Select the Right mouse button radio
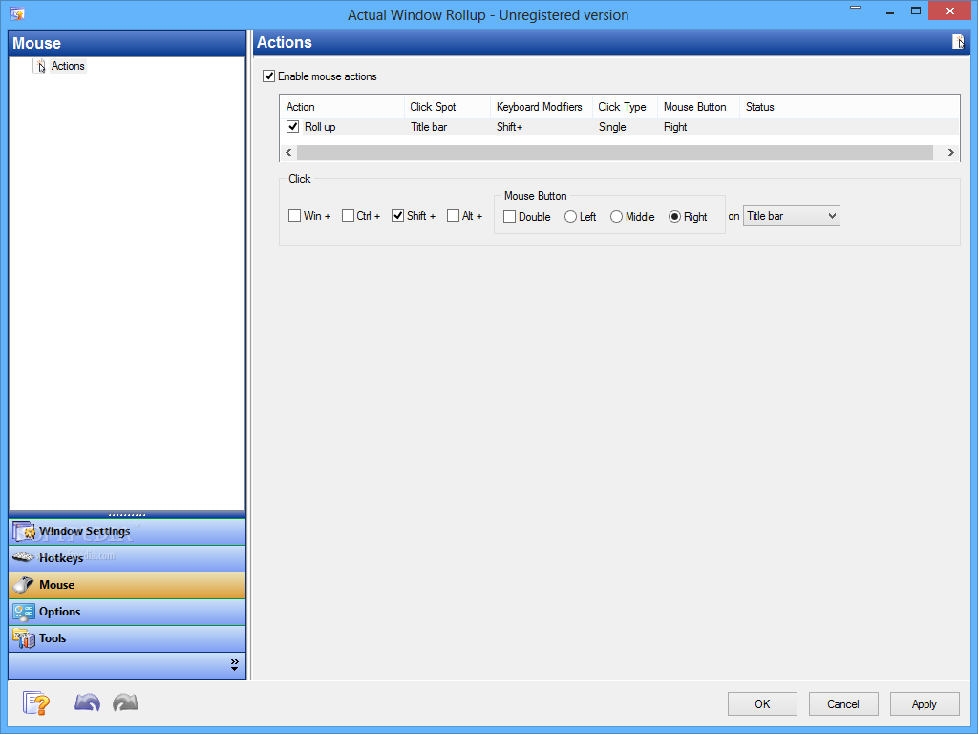This screenshot has width=978, height=734. (x=674, y=217)
